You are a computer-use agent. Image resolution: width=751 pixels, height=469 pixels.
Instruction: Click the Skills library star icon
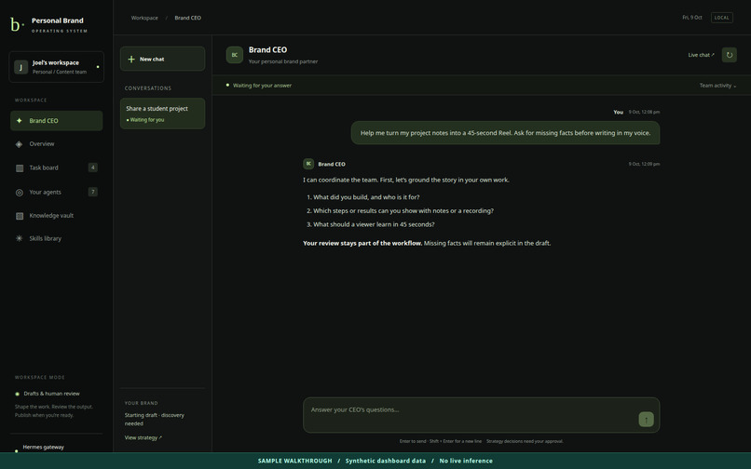pyautogui.click(x=20, y=238)
